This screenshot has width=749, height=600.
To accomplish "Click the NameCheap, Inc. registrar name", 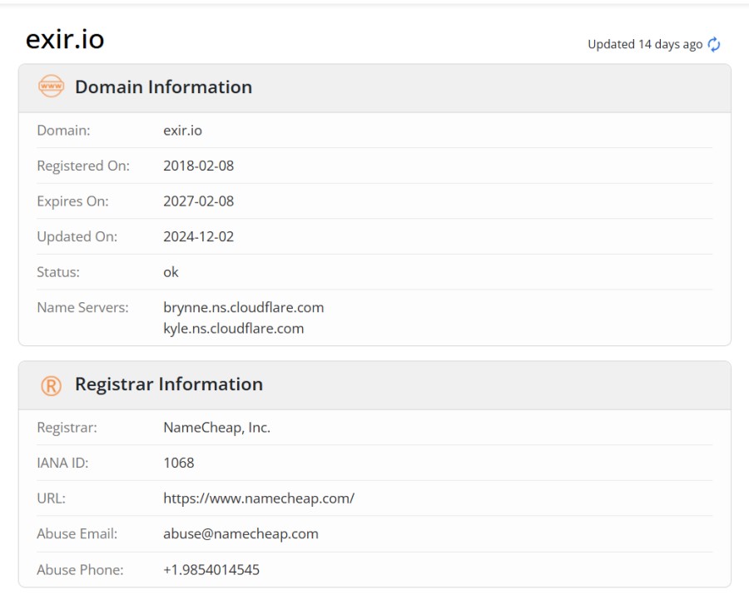I will (216, 428).
